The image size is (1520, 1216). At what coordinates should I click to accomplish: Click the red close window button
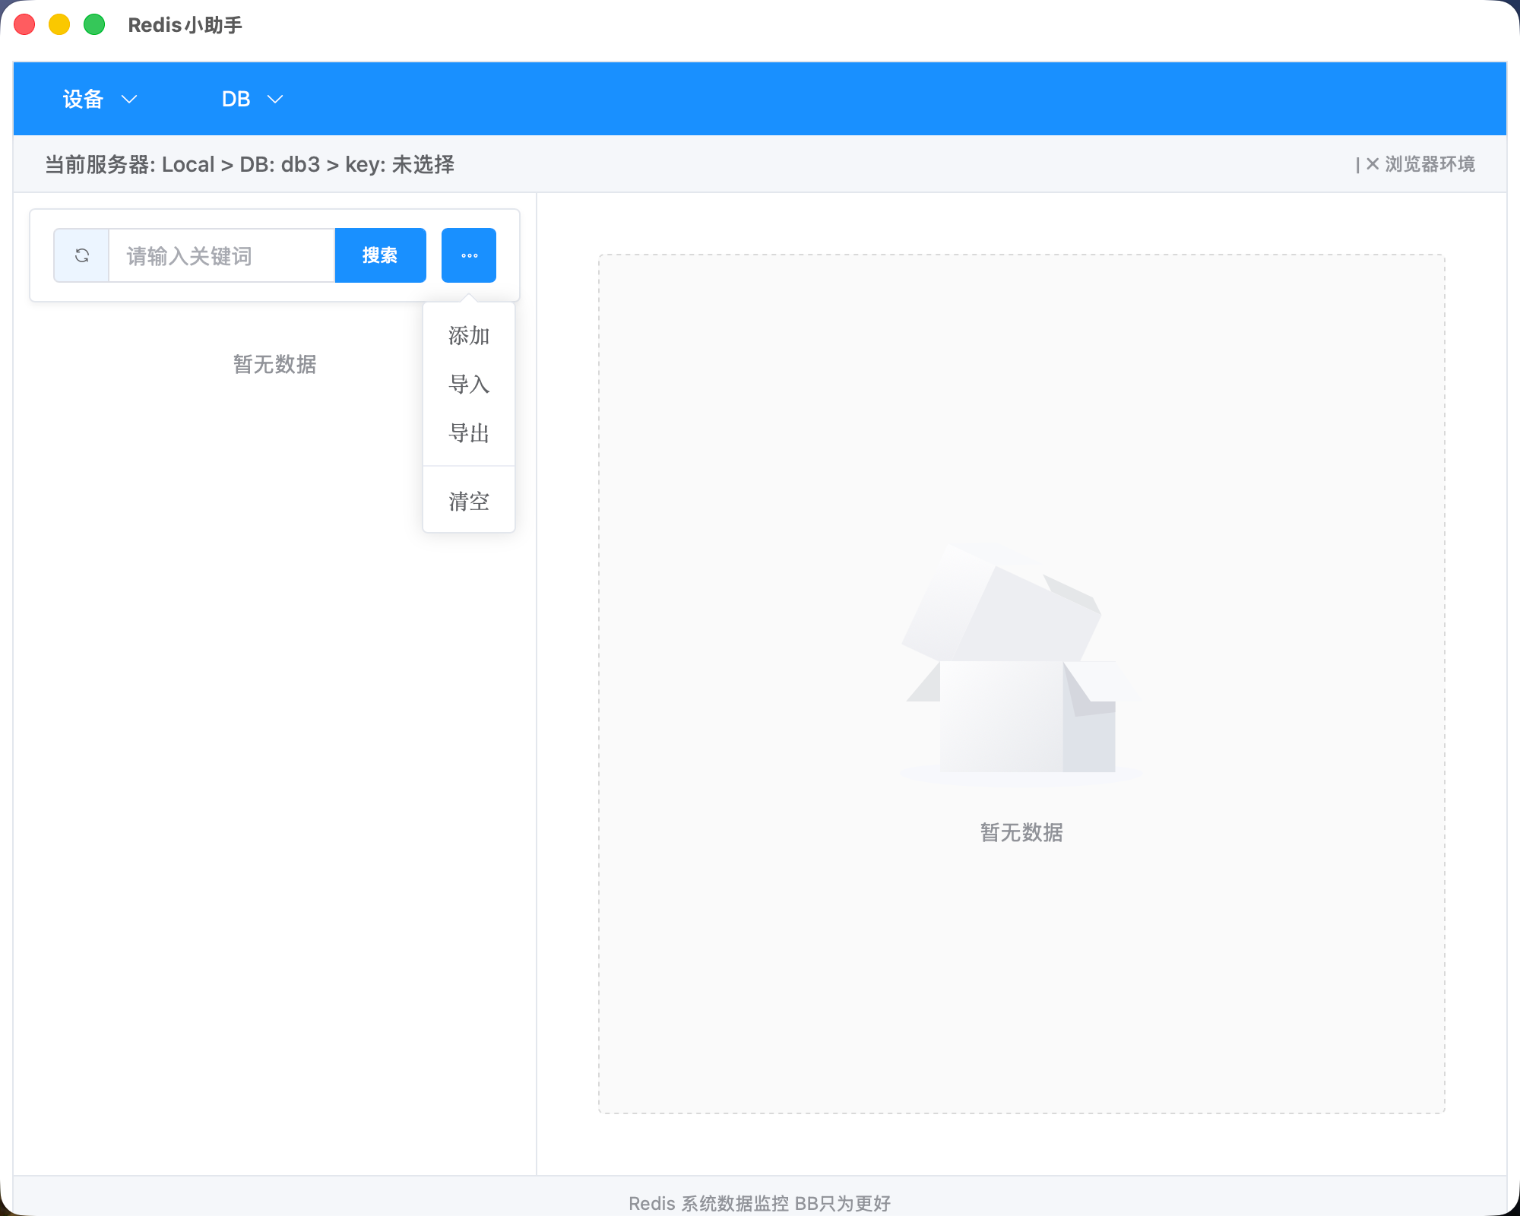click(x=25, y=24)
